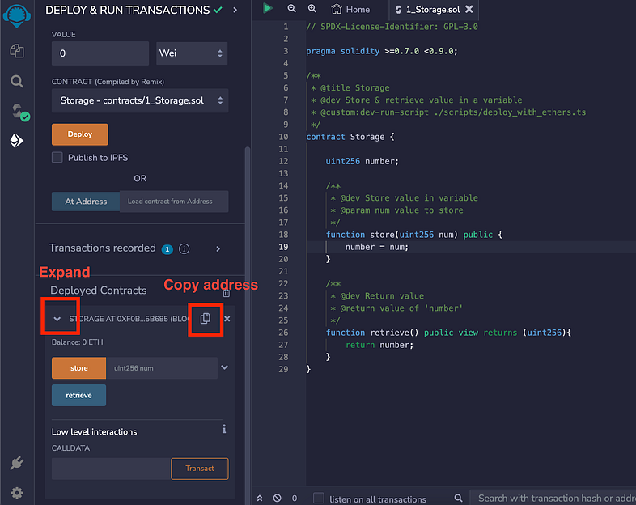
Task: Open the Solidity compiler sidebar icon
Action: point(19,112)
